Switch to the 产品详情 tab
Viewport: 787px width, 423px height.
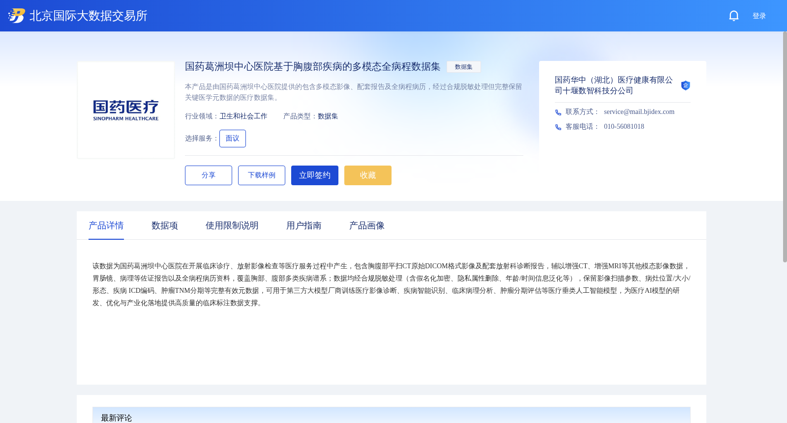(x=106, y=226)
